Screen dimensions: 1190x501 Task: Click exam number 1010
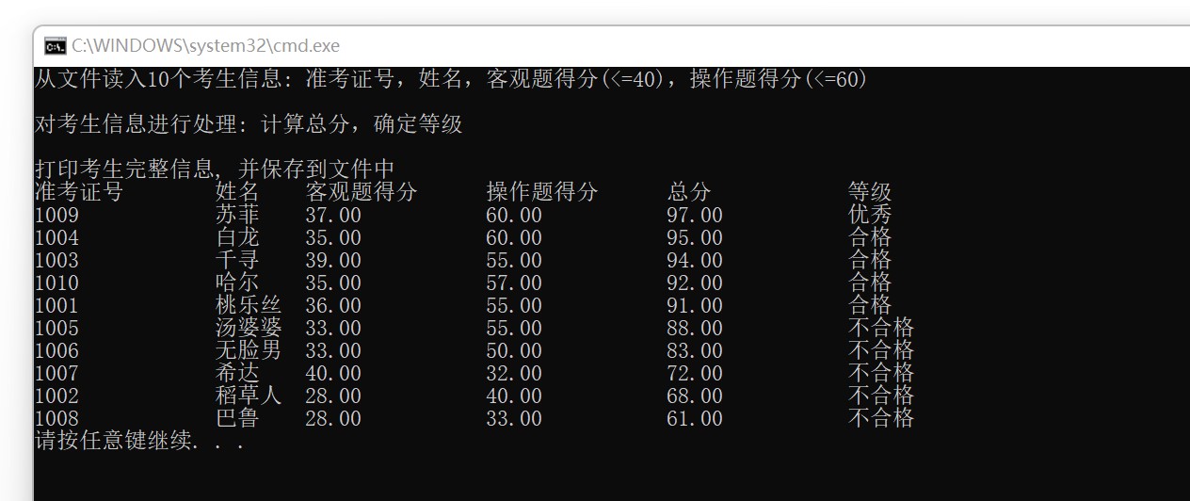[x=56, y=283]
